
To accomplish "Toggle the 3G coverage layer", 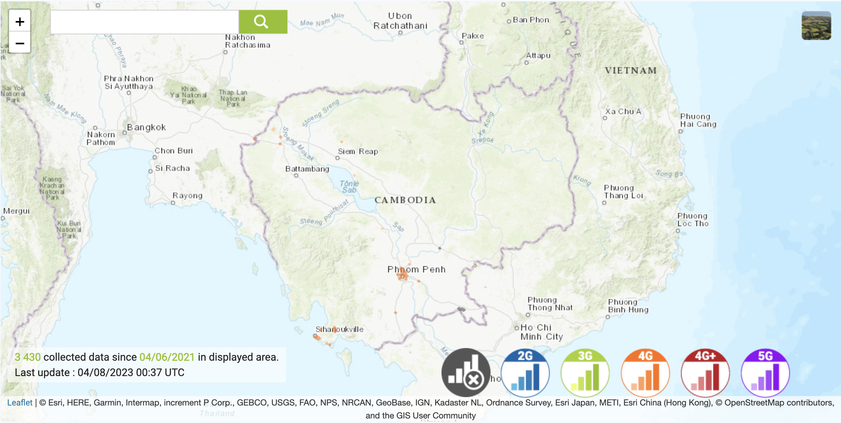I will (585, 373).
